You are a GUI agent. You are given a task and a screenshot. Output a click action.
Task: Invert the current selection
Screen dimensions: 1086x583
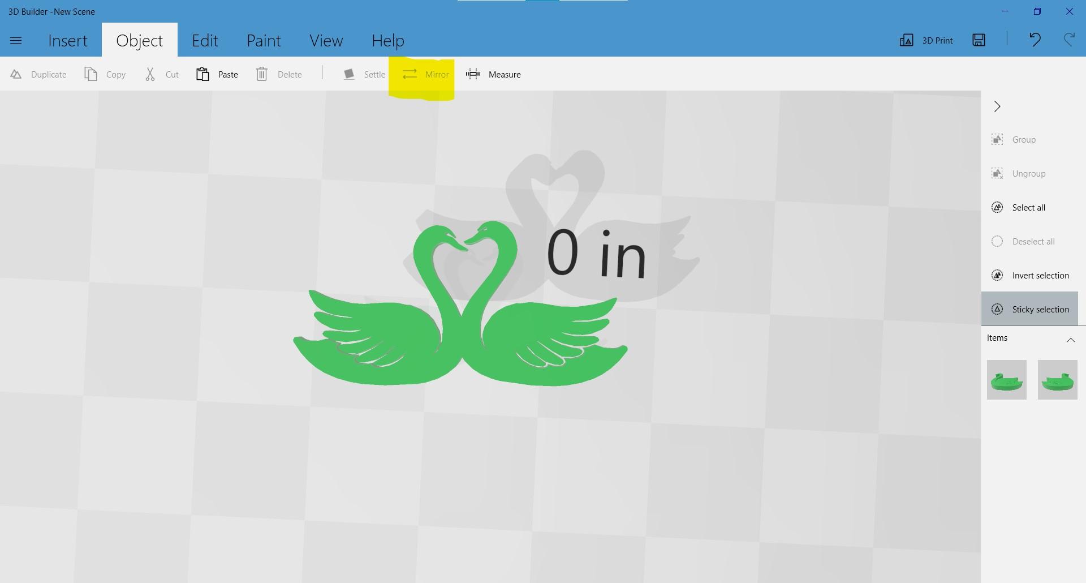pyautogui.click(x=1029, y=275)
